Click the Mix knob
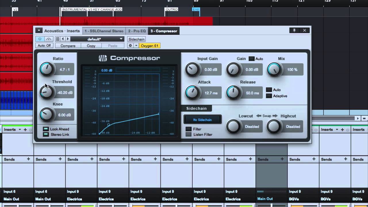 click(274, 70)
